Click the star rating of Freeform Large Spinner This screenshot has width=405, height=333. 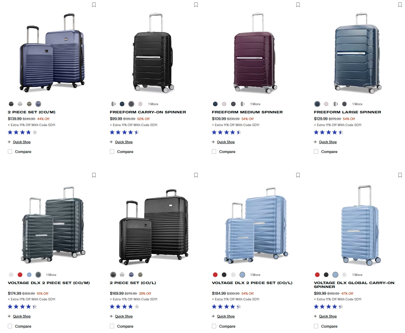click(x=328, y=132)
